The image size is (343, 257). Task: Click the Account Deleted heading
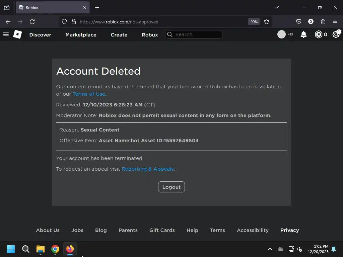98,71
